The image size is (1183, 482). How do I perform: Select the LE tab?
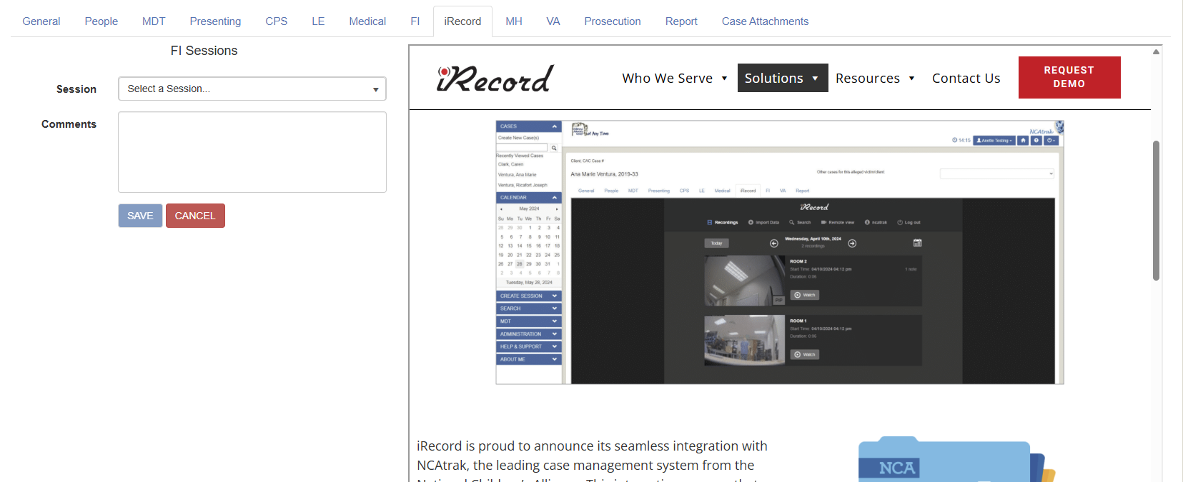click(x=318, y=21)
